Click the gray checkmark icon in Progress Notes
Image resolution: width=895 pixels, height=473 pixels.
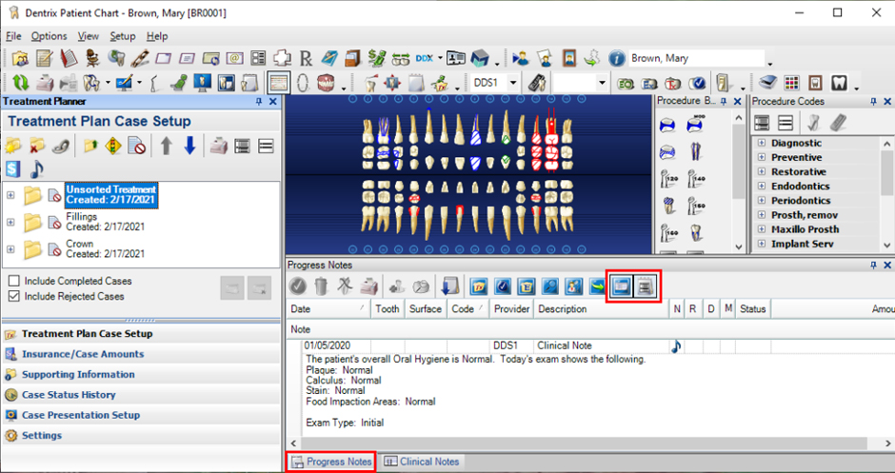(x=297, y=286)
